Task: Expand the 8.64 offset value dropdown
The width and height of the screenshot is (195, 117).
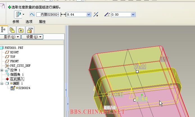Action: coord(89,15)
